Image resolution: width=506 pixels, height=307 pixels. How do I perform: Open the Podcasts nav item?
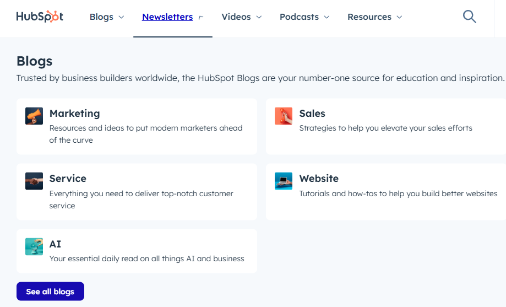click(299, 17)
